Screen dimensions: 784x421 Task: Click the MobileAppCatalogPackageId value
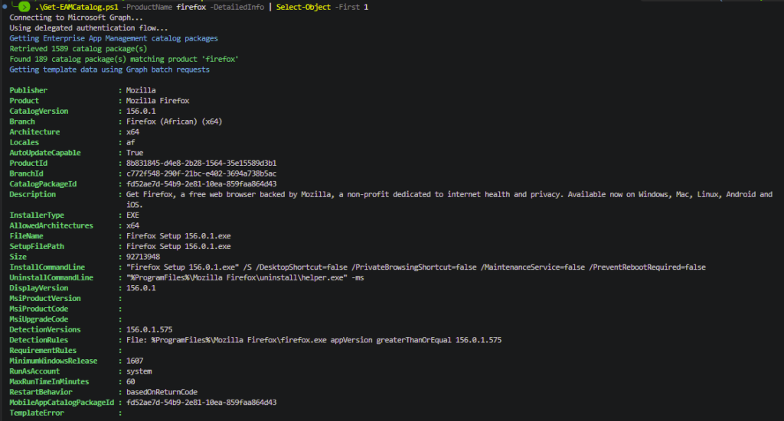[201, 403]
